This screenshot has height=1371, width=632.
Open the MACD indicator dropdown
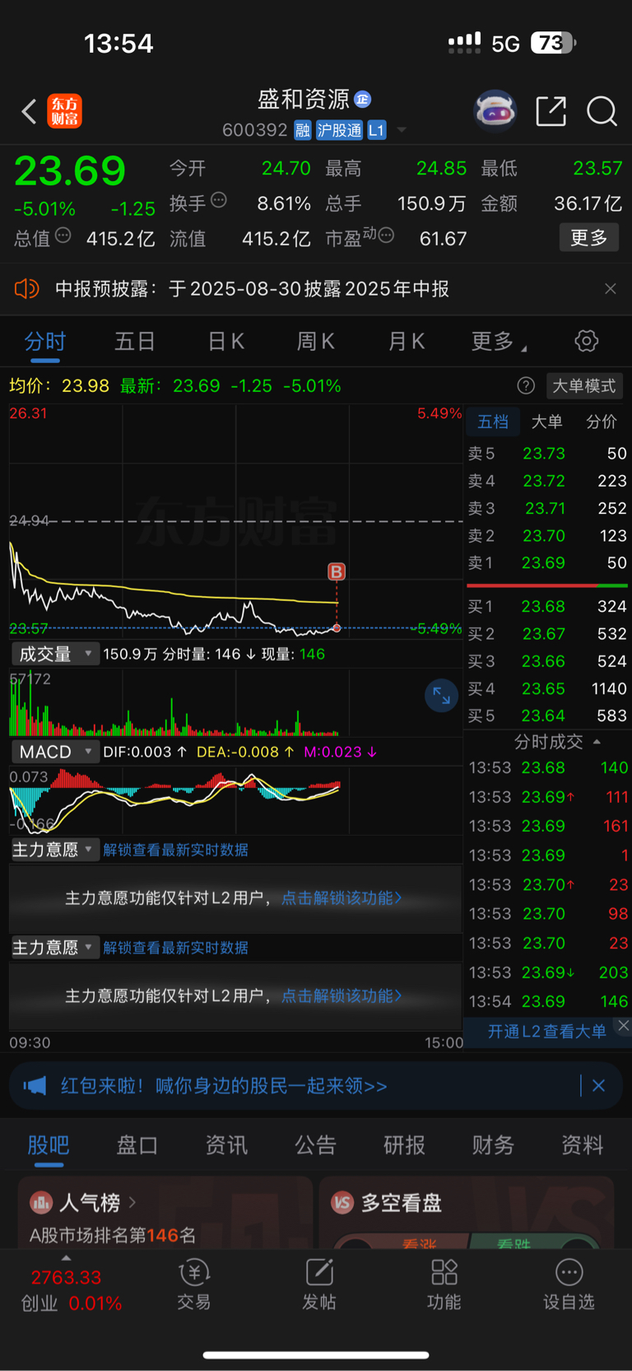coord(55,752)
